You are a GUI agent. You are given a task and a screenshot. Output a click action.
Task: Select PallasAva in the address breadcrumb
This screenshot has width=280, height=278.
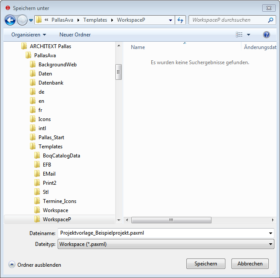click(x=62, y=20)
